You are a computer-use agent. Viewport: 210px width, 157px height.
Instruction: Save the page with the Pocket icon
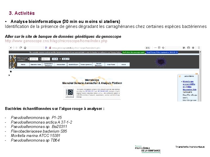click(x=159, y=48)
